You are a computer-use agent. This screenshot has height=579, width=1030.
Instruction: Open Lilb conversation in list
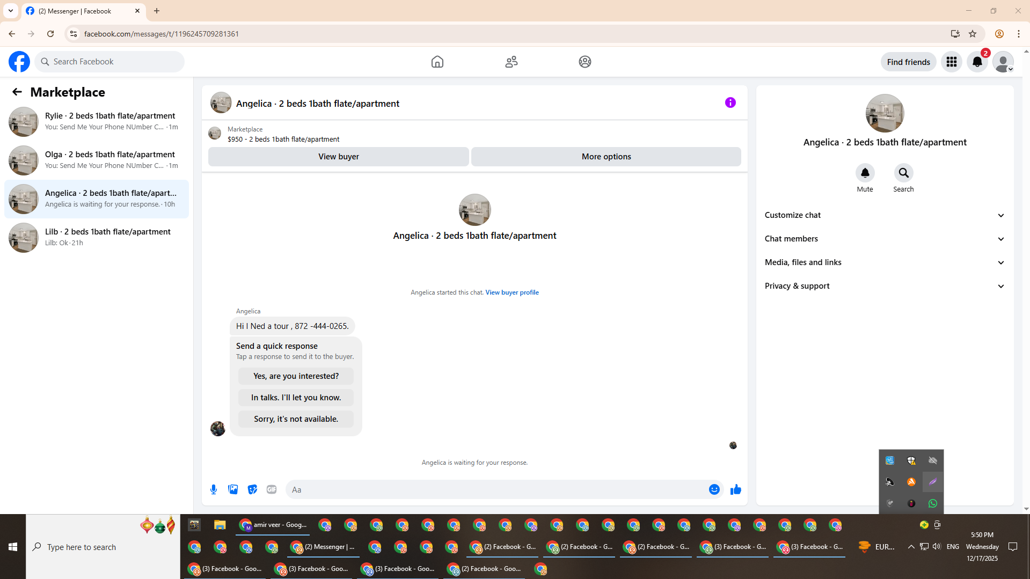pos(97,238)
